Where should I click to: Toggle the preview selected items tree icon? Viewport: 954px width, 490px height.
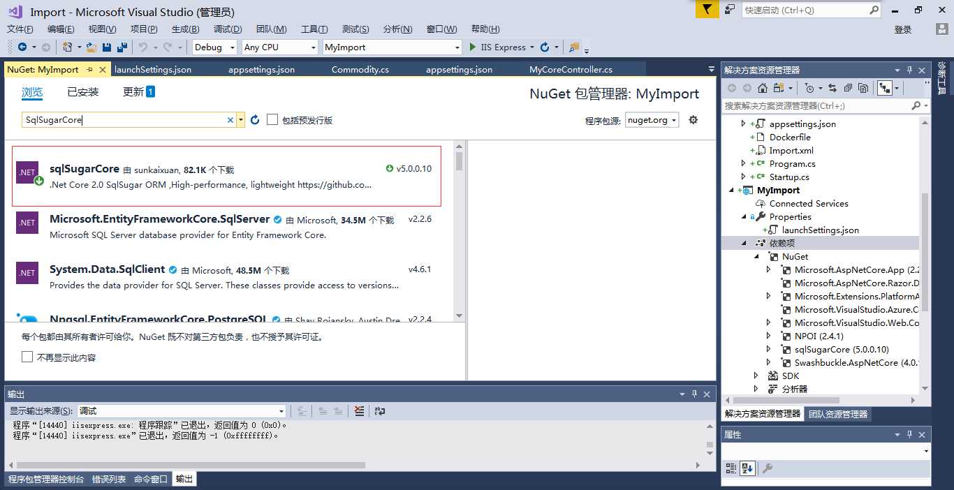(885, 88)
